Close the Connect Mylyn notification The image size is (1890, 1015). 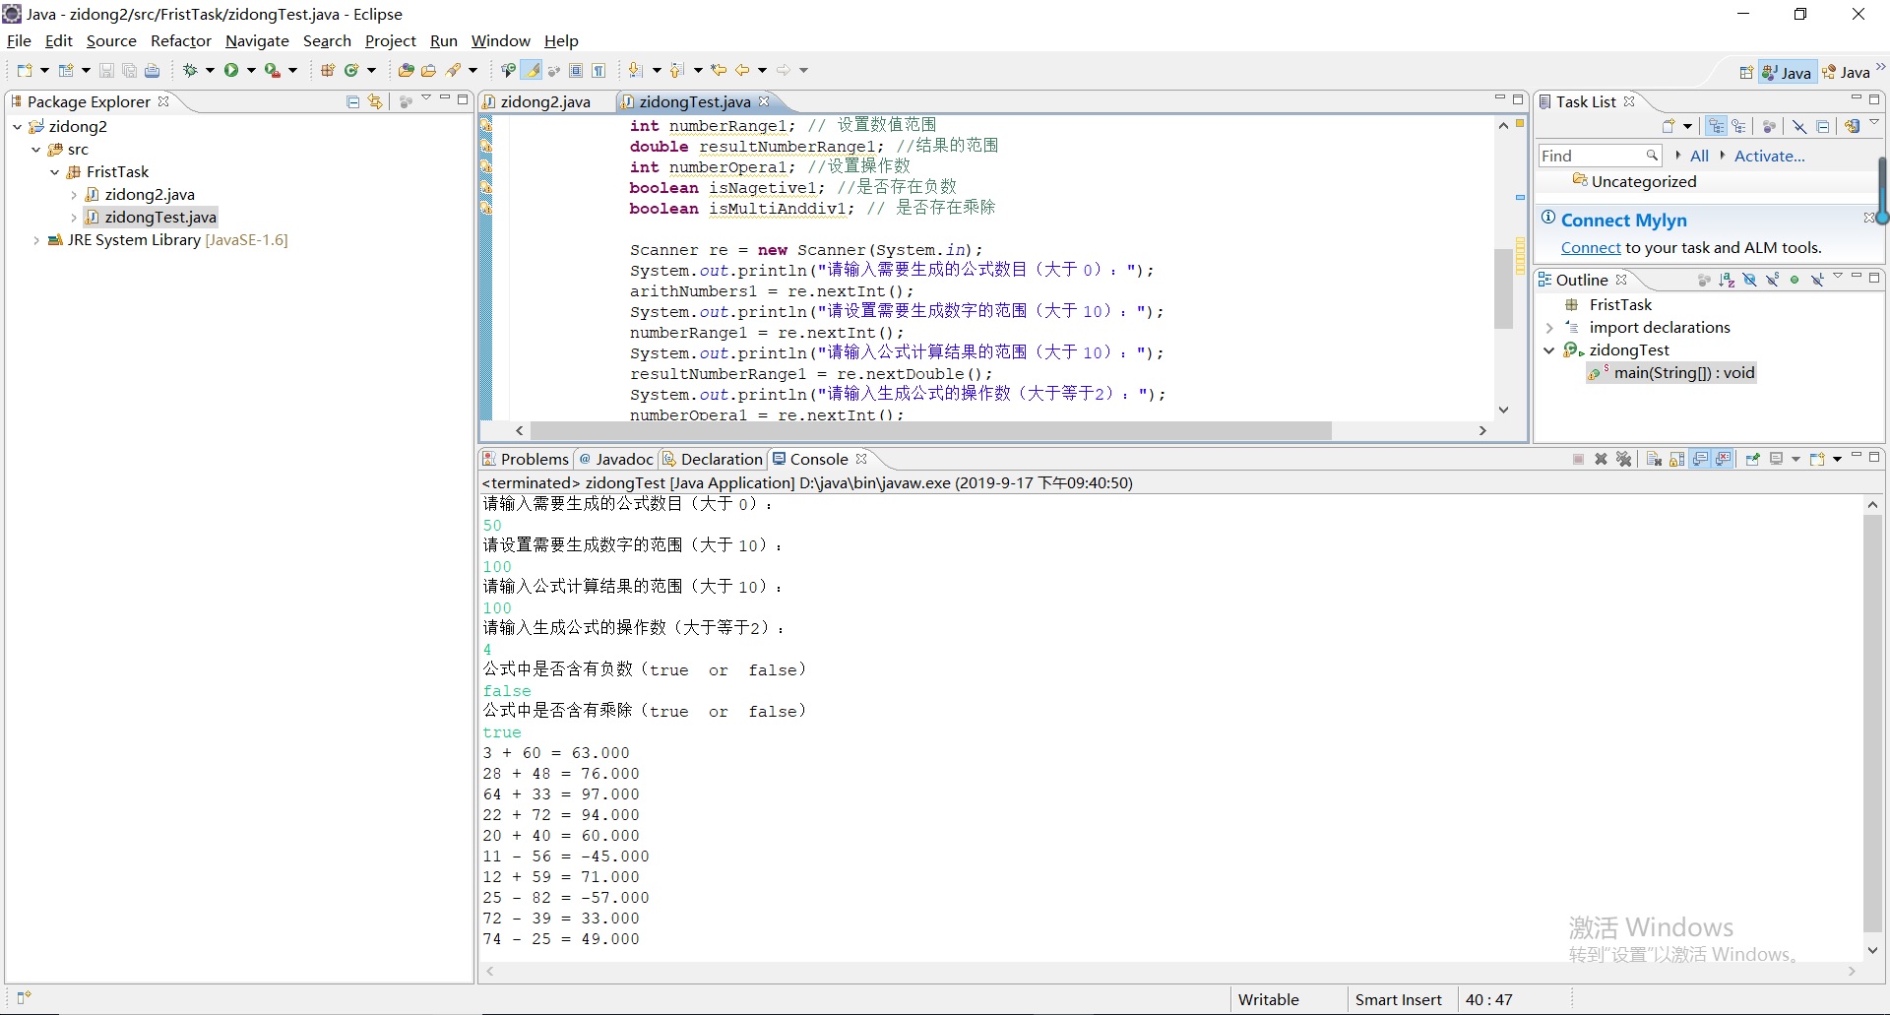tap(1868, 218)
